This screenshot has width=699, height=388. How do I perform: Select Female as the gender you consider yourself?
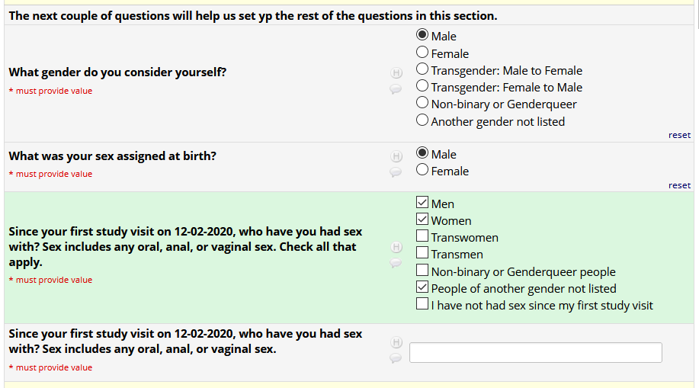(422, 53)
